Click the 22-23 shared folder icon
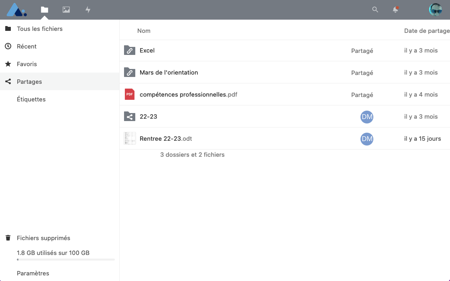 130,117
